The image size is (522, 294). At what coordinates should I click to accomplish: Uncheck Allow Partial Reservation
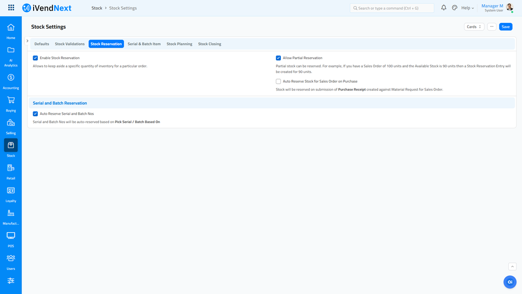tap(278, 58)
